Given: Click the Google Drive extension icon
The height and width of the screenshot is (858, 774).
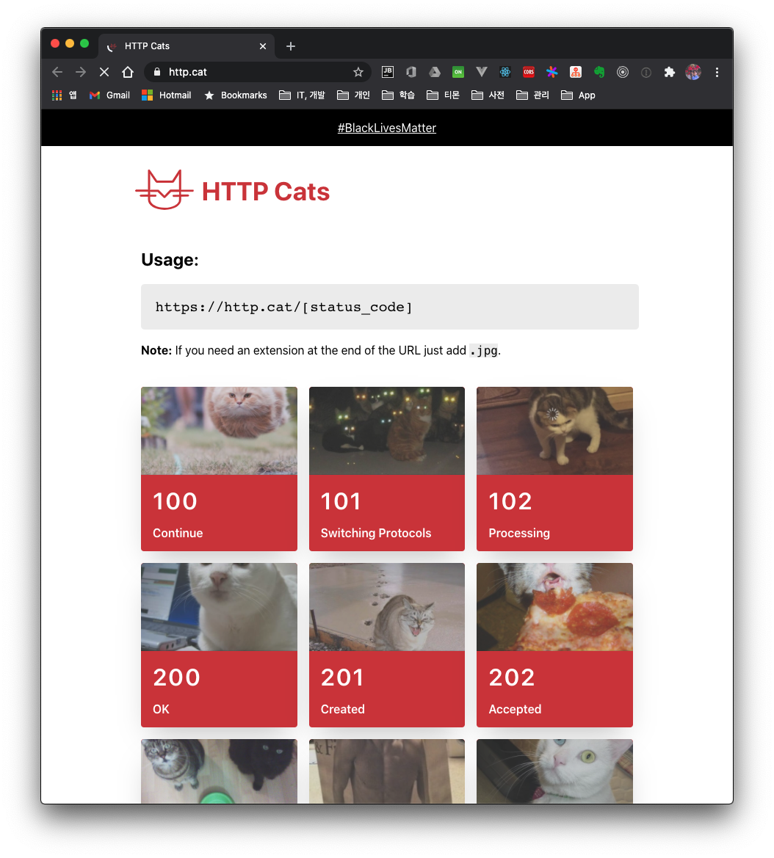Looking at the screenshot, I should click(435, 72).
